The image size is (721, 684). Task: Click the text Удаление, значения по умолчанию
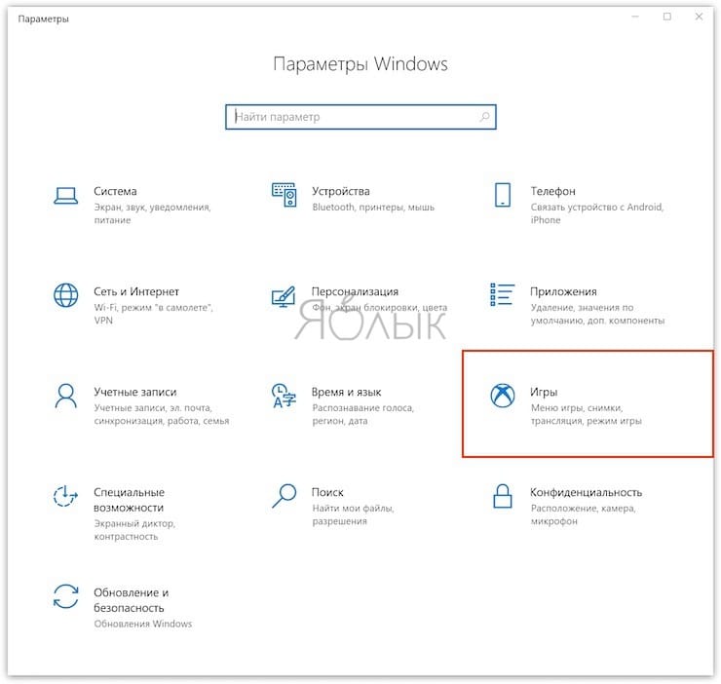pyautogui.click(x=597, y=314)
